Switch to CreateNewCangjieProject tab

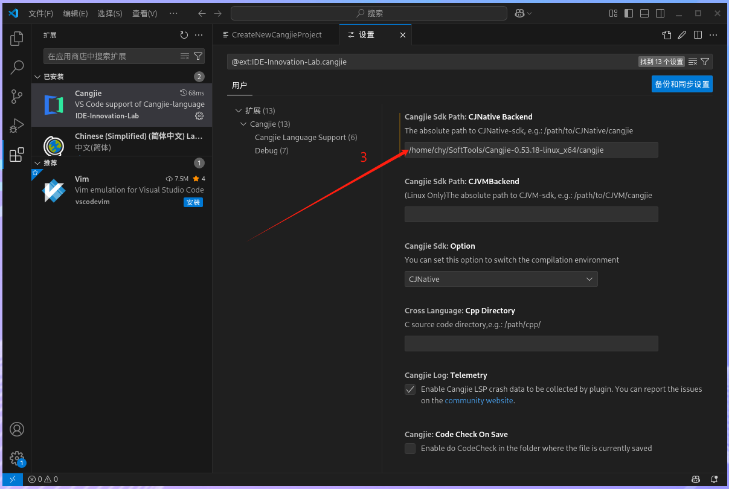tap(275, 35)
